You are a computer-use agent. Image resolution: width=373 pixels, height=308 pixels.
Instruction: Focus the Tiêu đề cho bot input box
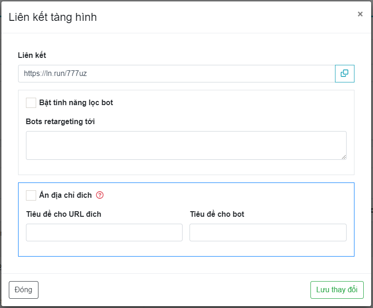(x=268, y=233)
